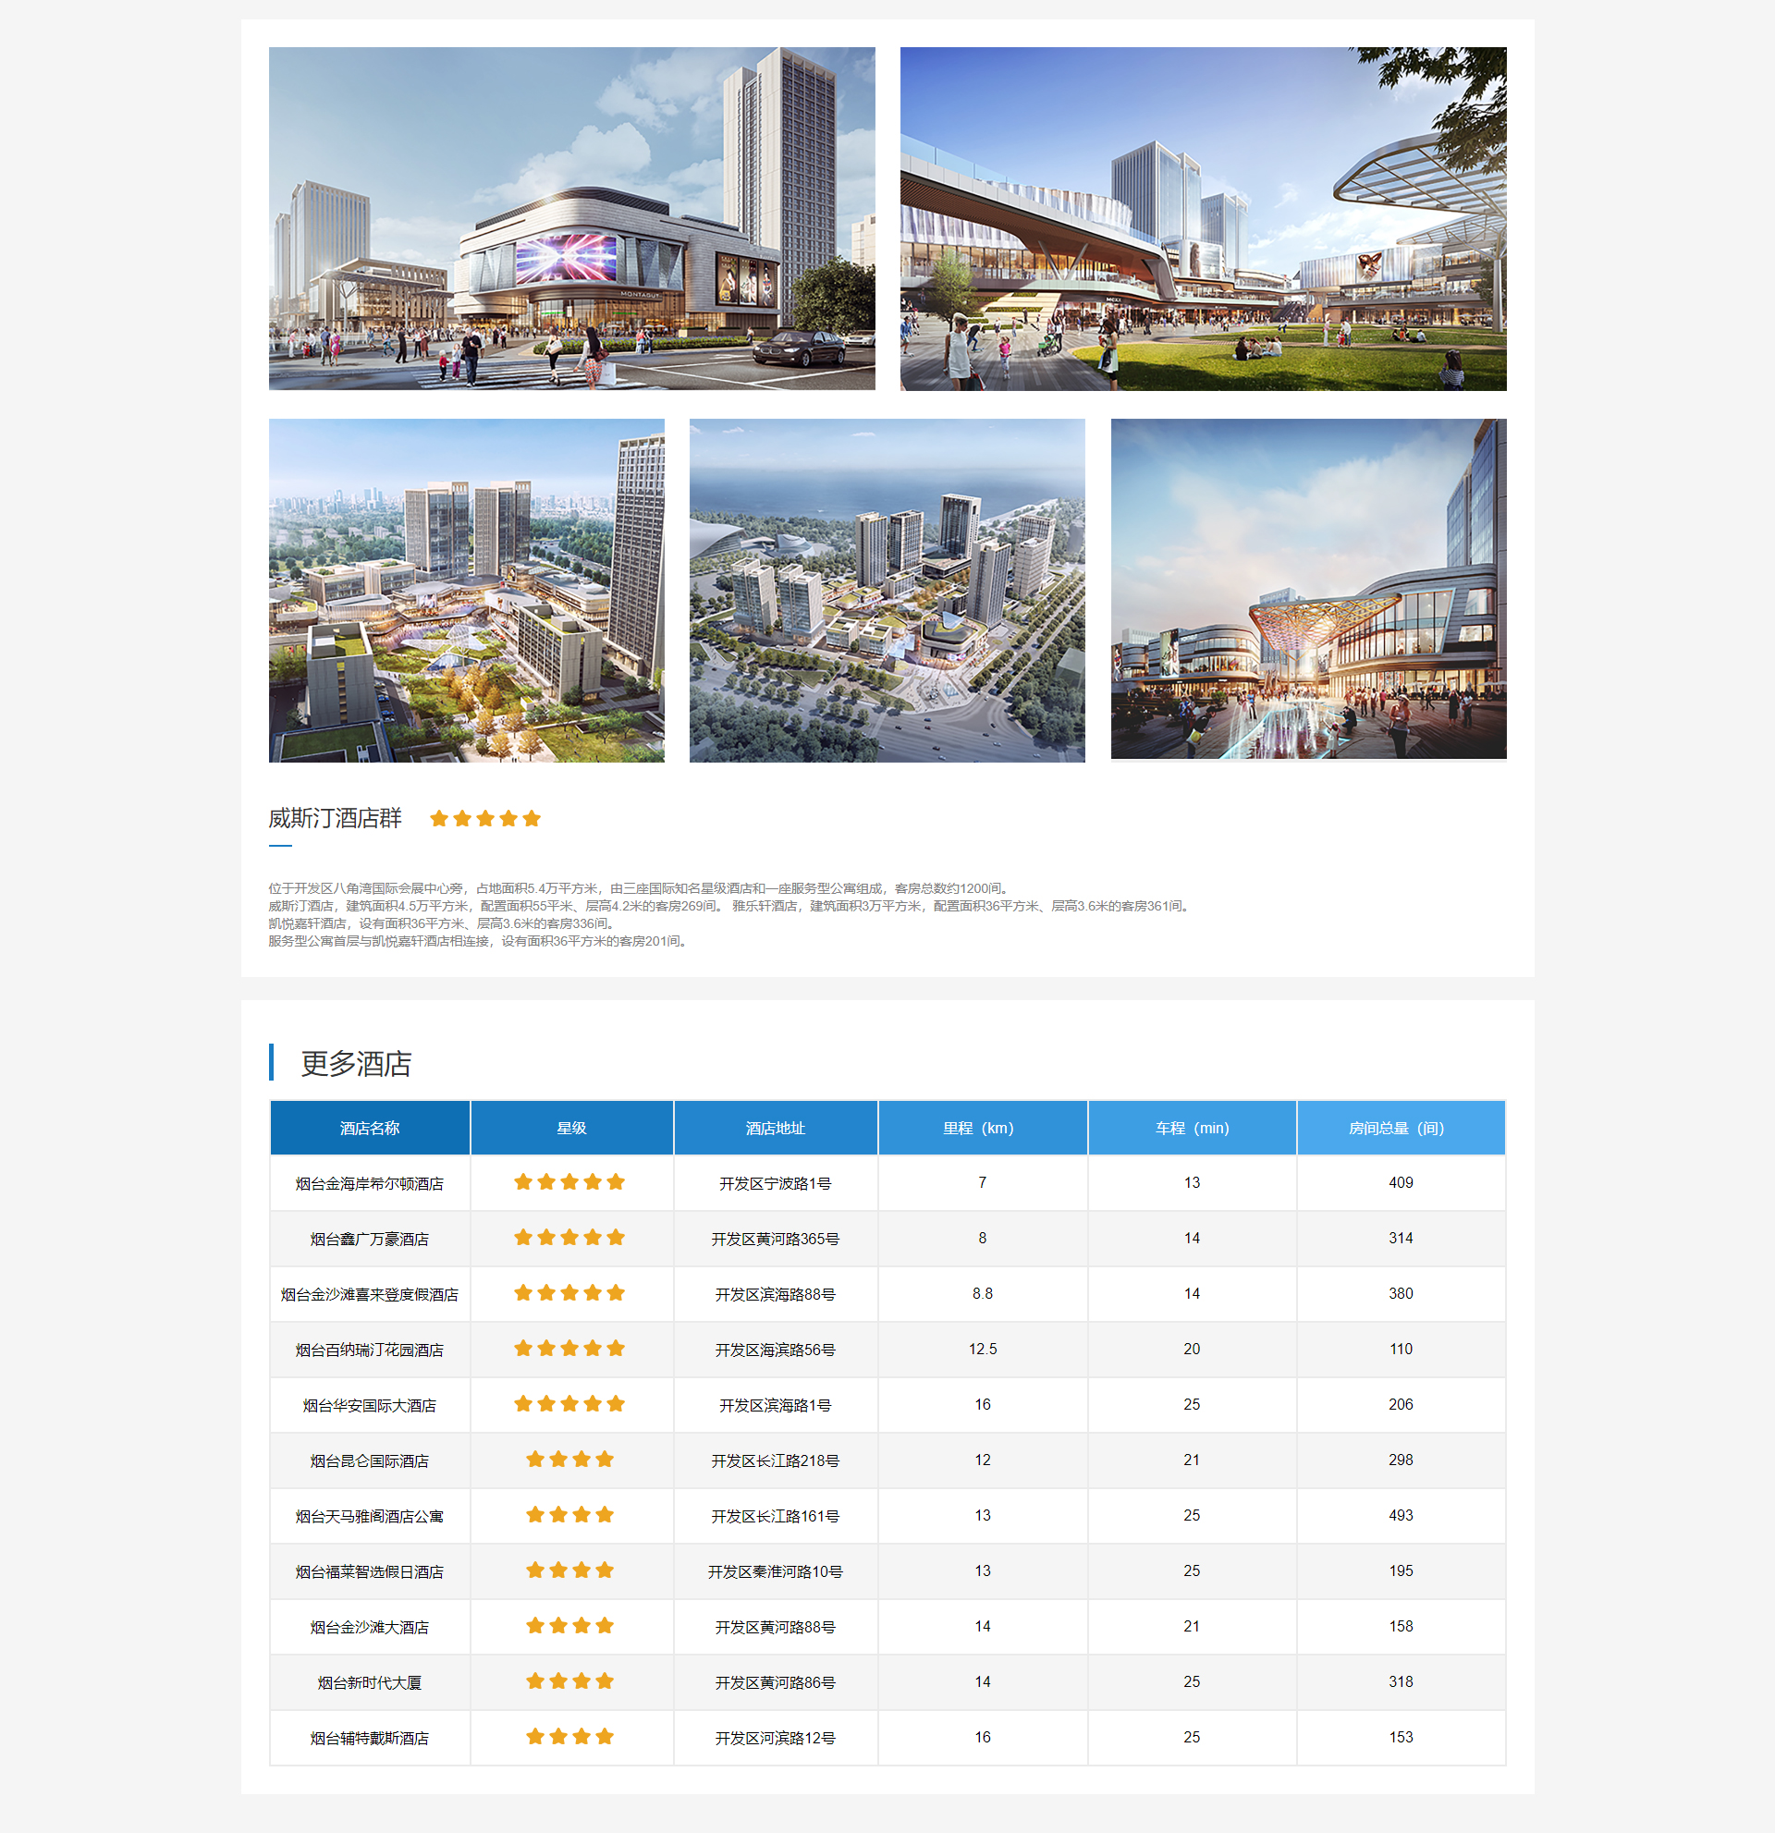This screenshot has height=1833, width=1775.
Task: Click the star rating for 烟台鑫广万豪酒店
Action: pos(569,1238)
